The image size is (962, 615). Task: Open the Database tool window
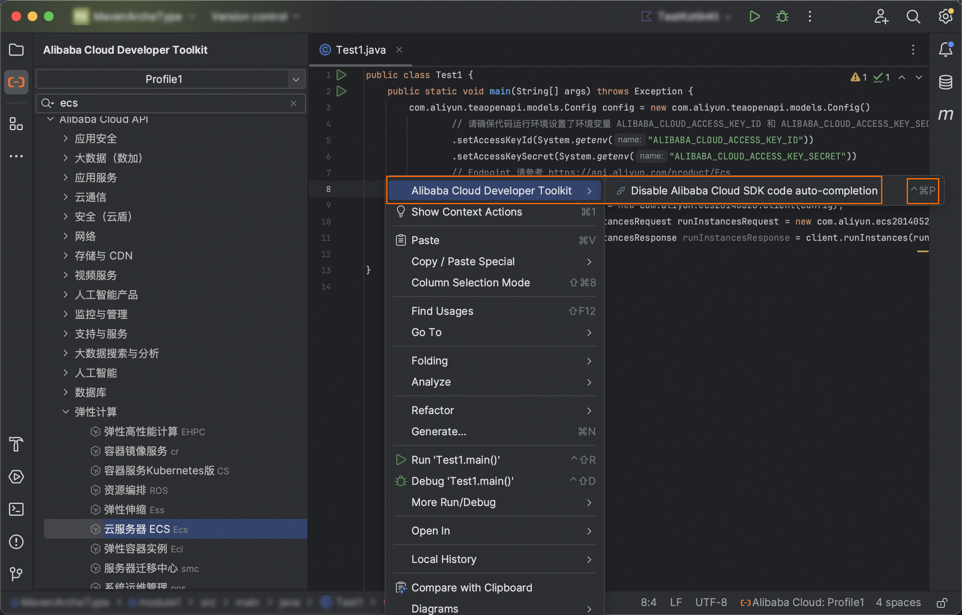pyautogui.click(x=946, y=82)
